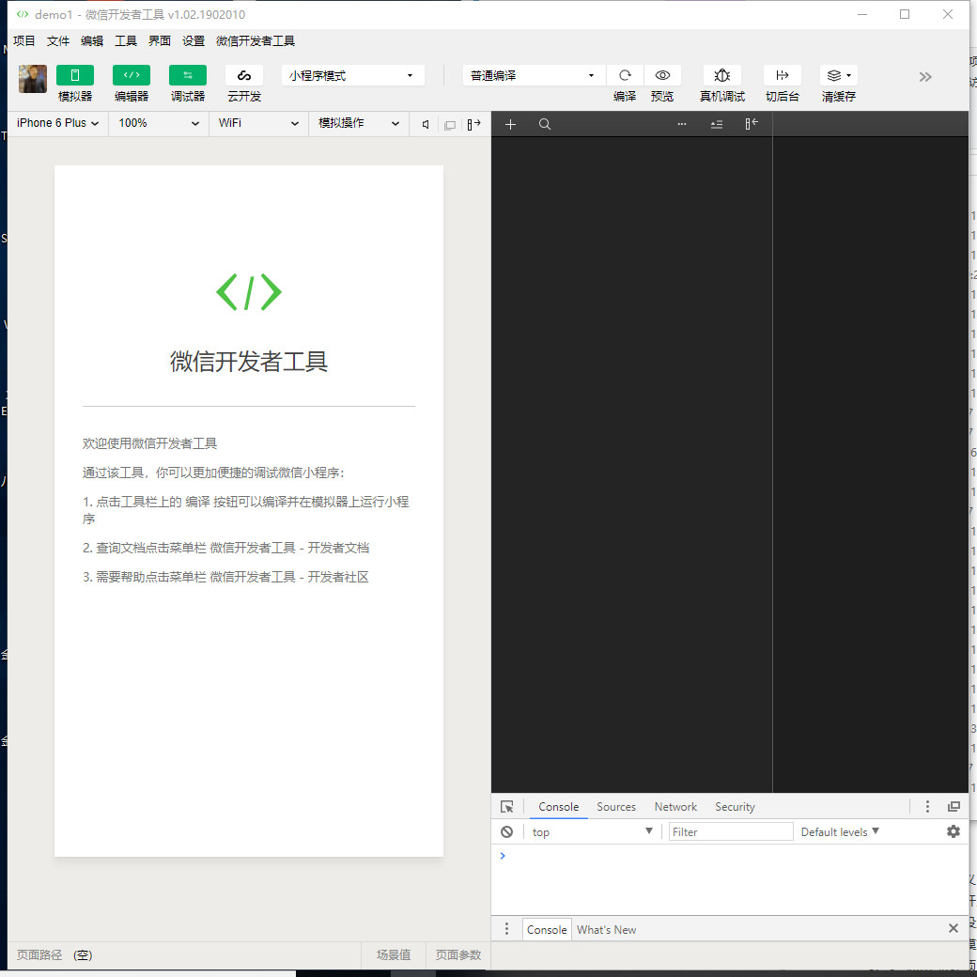
Task: Open the DevTools customize menu
Action: [x=927, y=807]
